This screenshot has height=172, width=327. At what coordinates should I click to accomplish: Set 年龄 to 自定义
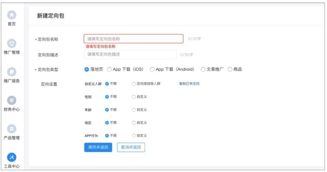(x=134, y=110)
